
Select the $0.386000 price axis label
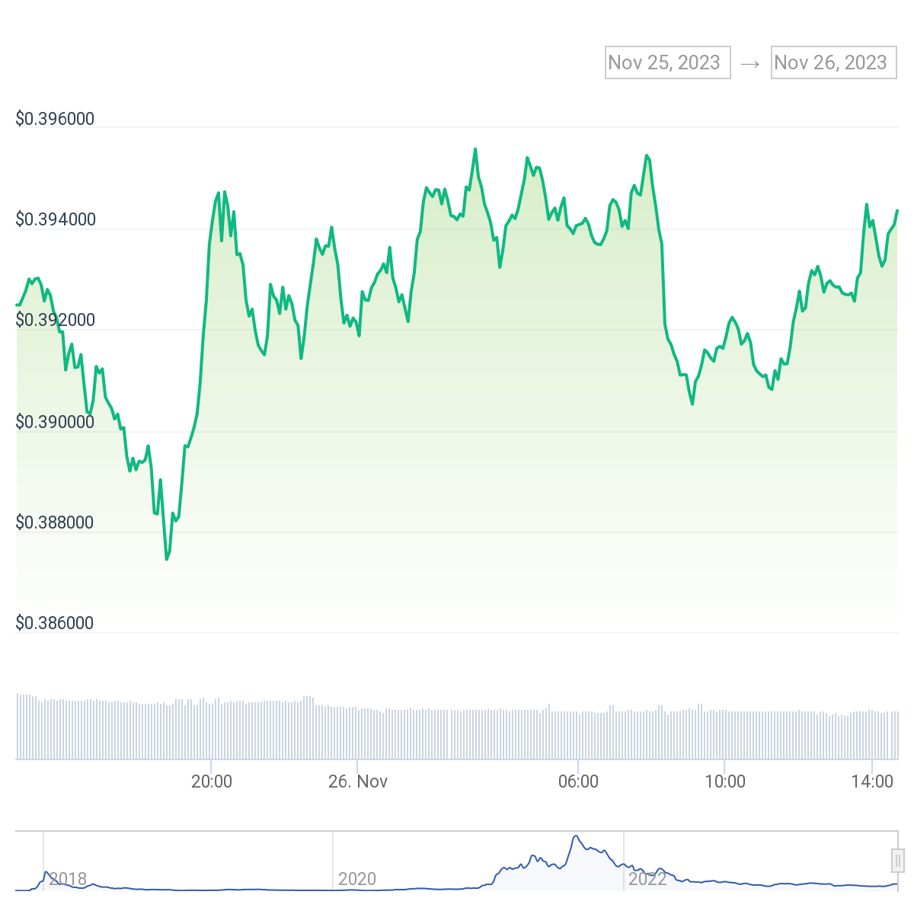tap(55, 623)
